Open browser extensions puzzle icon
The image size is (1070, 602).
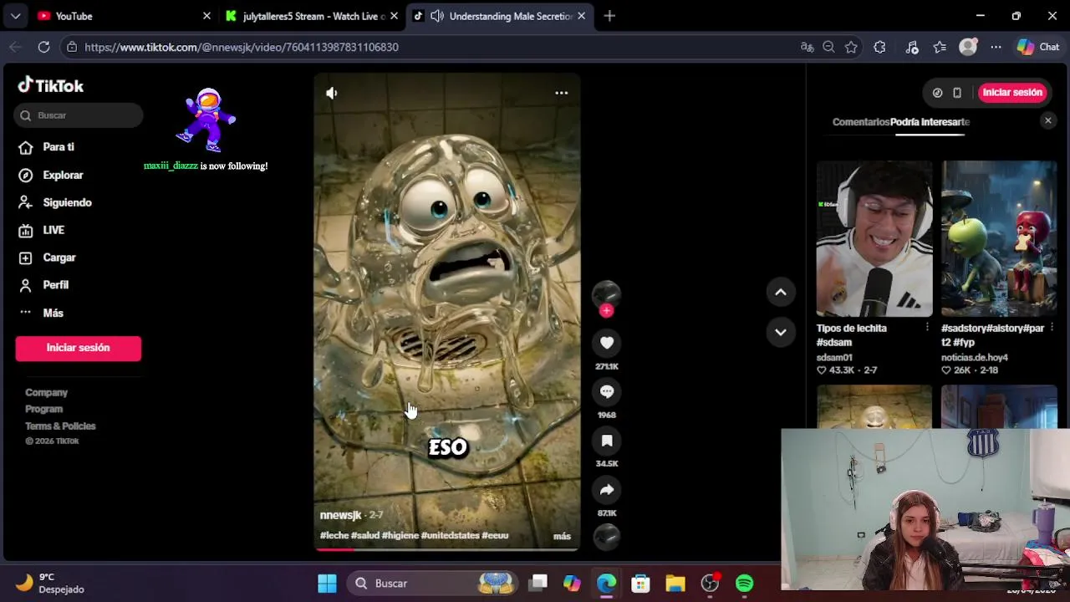(x=879, y=48)
